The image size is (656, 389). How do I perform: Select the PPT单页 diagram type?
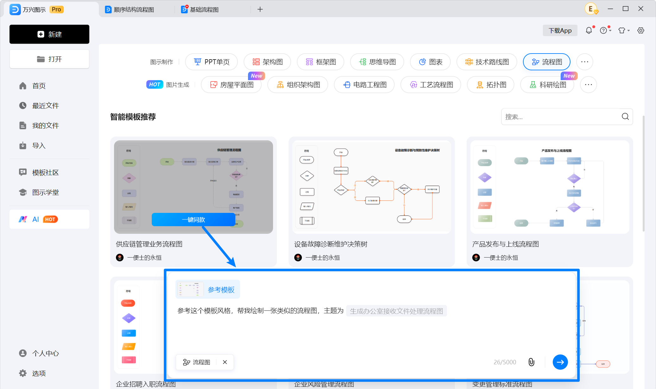point(212,62)
